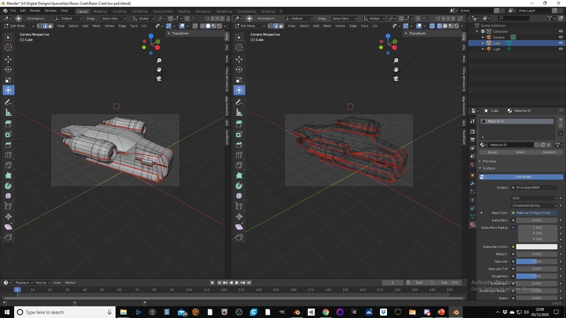
Task: Select the Smooth tool in left viewport
Action: (x=8, y=196)
